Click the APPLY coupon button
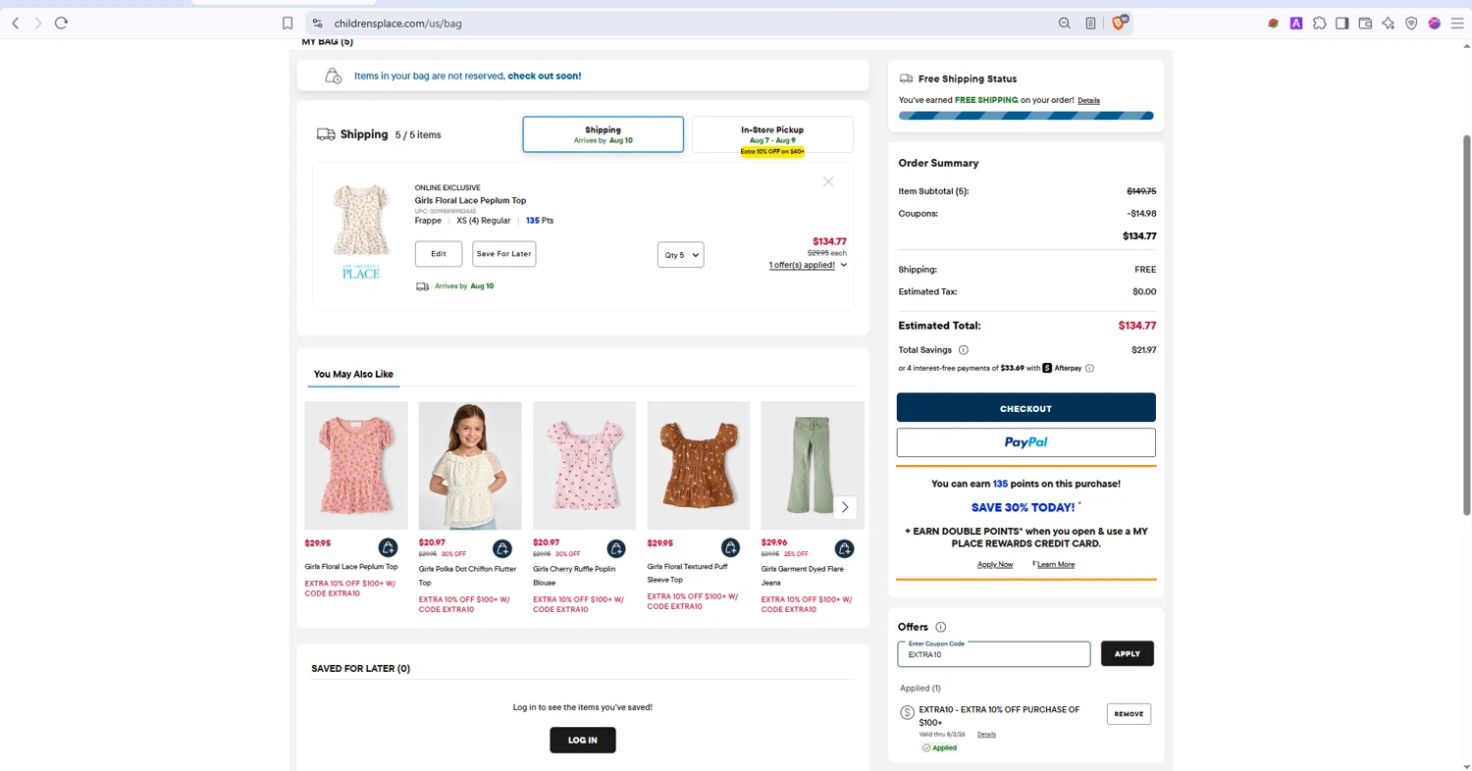Image resolution: width=1472 pixels, height=771 pixels. point(1128,653)
